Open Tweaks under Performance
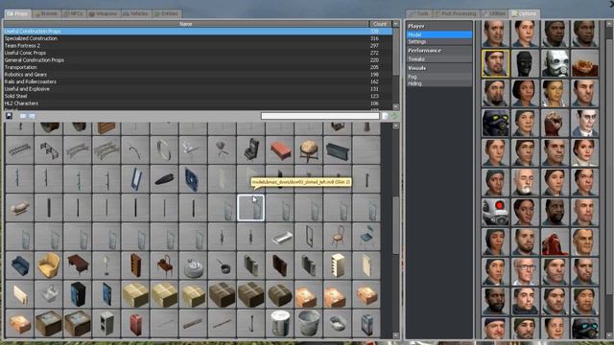Screen dimensions: 614x345 [x=439, y=59]
